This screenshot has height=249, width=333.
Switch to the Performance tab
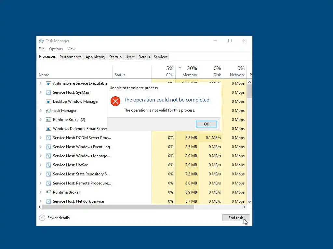pyautogui.click(x=71, y=57)
